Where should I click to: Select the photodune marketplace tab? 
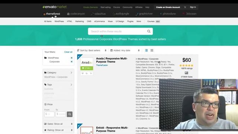(168, 14)
